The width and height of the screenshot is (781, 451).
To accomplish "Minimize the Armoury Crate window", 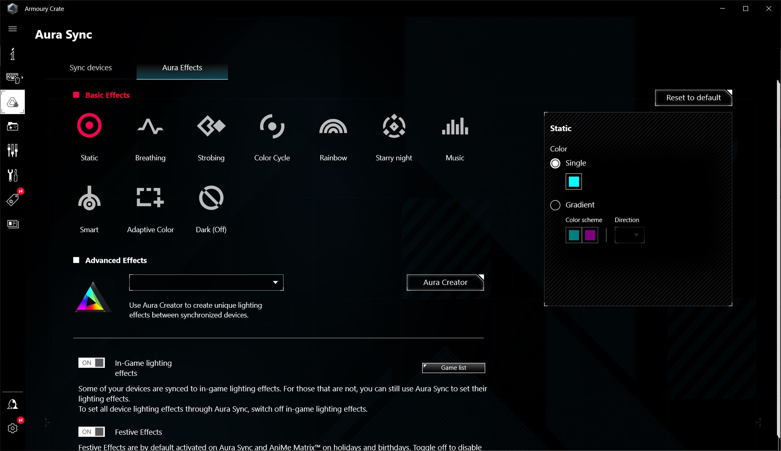I will (x=722, y=9).
